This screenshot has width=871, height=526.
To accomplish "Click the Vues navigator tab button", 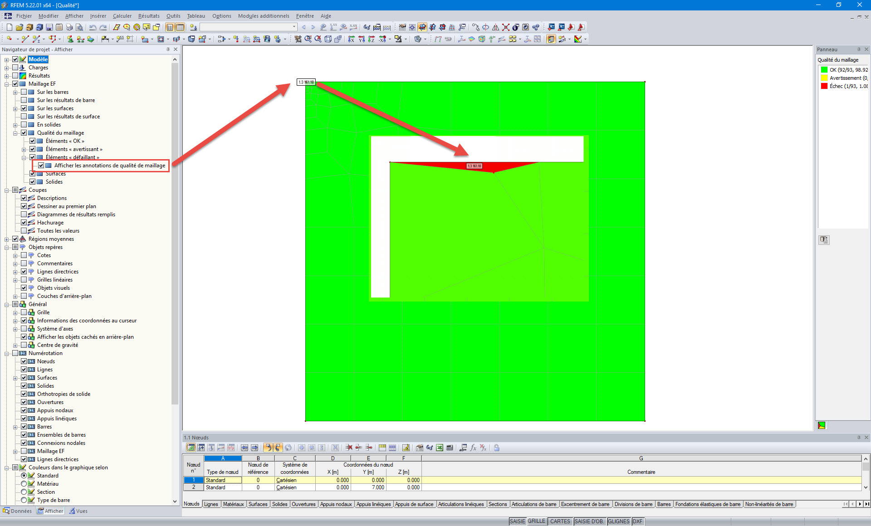I will tap(78, 511).
